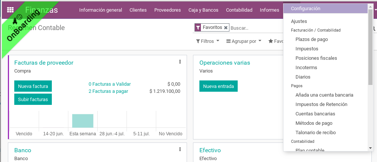
Task: Open the Efectivo card title
Action: tap(210, 150)
